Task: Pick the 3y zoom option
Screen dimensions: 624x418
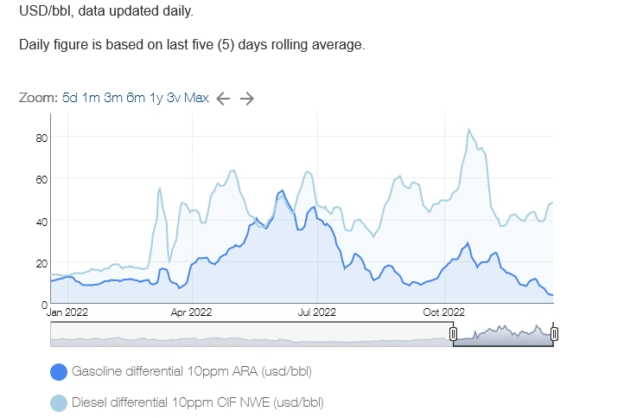Action: pyautogui.click(x=173, y=98)
